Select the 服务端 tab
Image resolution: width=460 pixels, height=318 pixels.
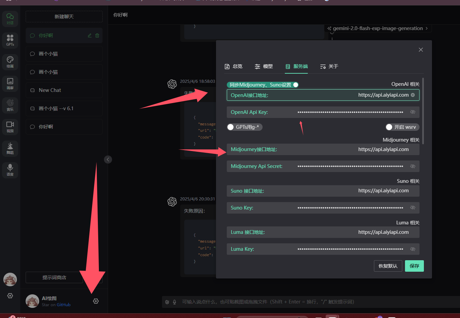coord(297,66)
